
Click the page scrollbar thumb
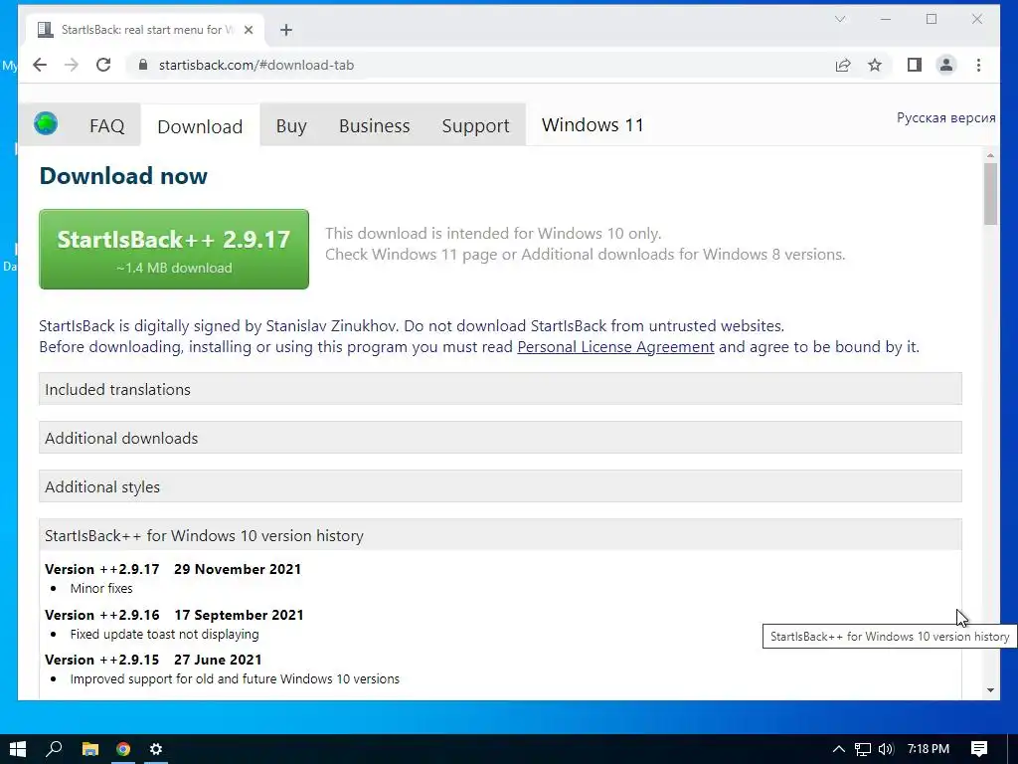(x=990, y=194)
